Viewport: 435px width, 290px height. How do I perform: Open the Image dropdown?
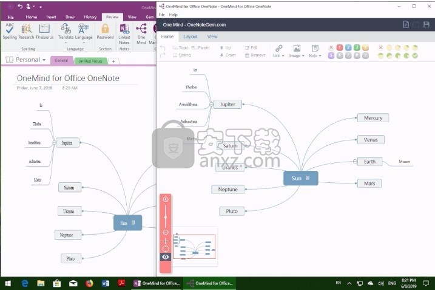pos(297,52)
